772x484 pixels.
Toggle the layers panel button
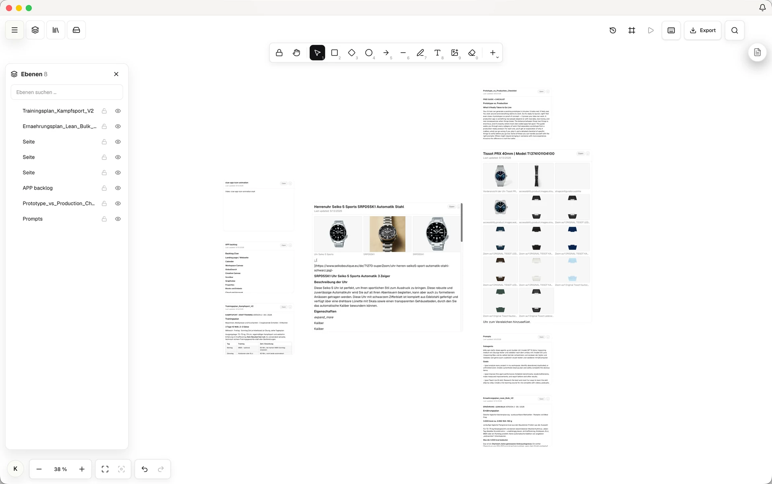point(35,30)
